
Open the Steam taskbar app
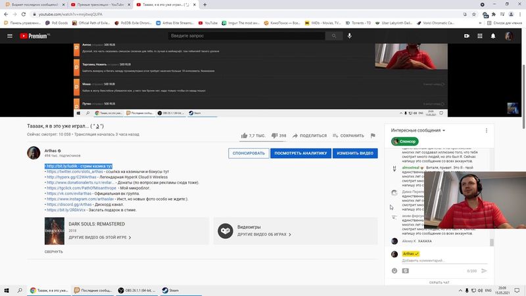click(170, 290)
